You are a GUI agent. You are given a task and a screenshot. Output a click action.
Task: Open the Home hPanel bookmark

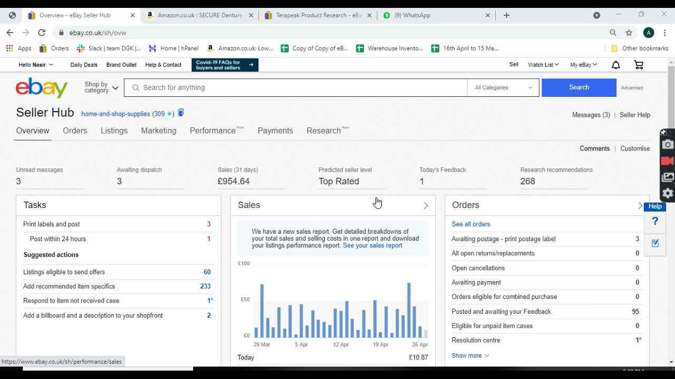(173, 48)
